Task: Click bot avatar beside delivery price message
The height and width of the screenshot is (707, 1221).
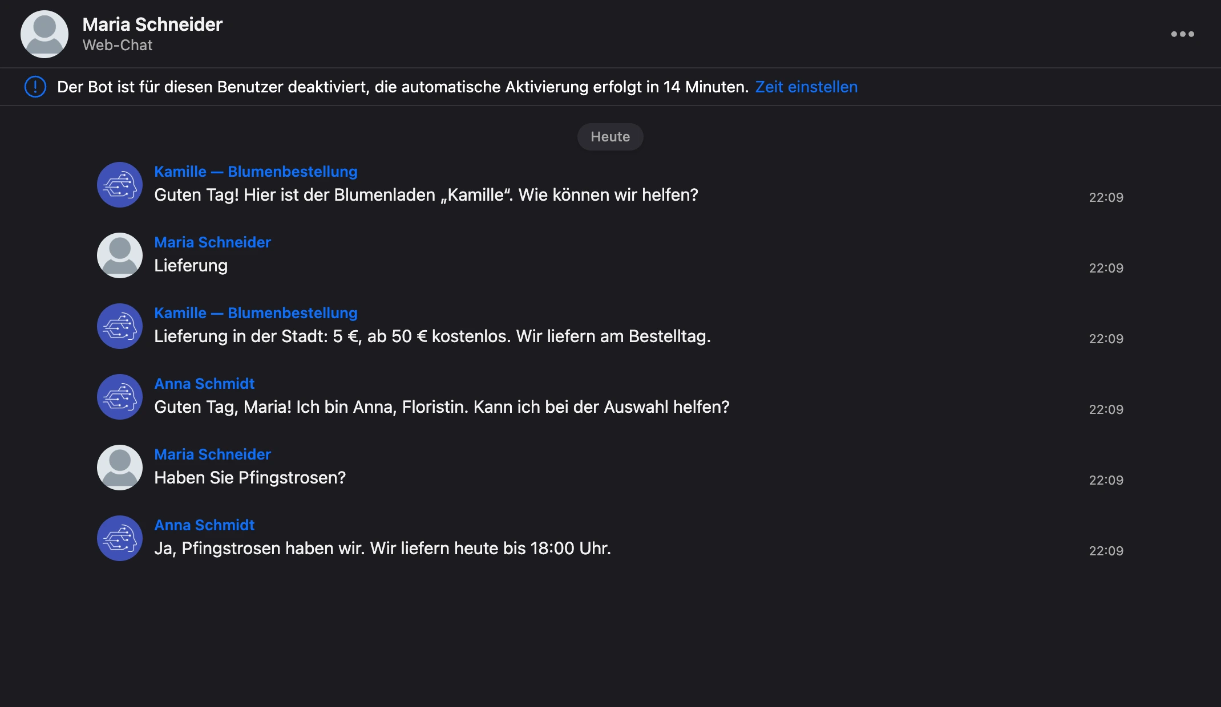Action: 120,326
